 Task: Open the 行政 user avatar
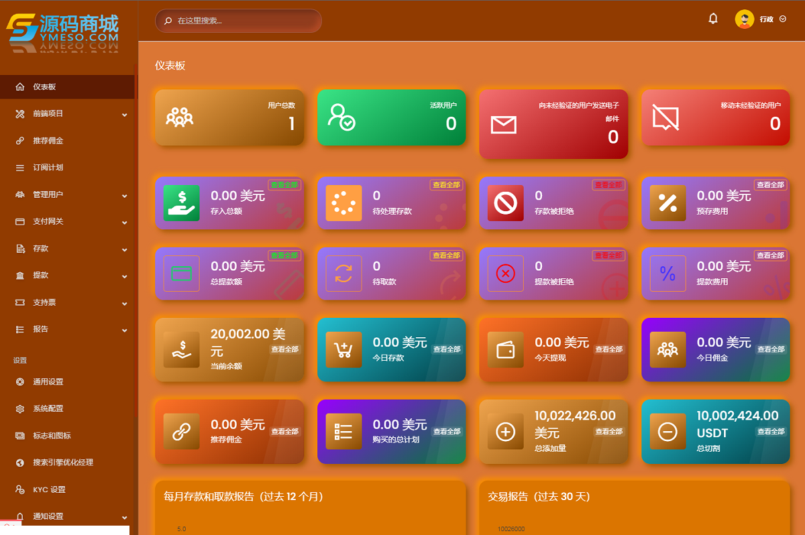[745, 19]
